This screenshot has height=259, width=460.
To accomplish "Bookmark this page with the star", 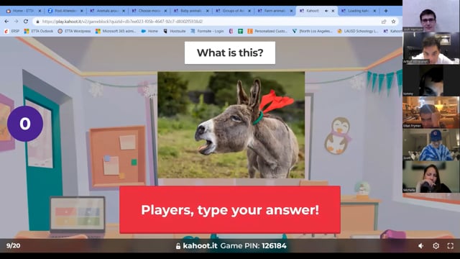I will [x=393, y=22].
